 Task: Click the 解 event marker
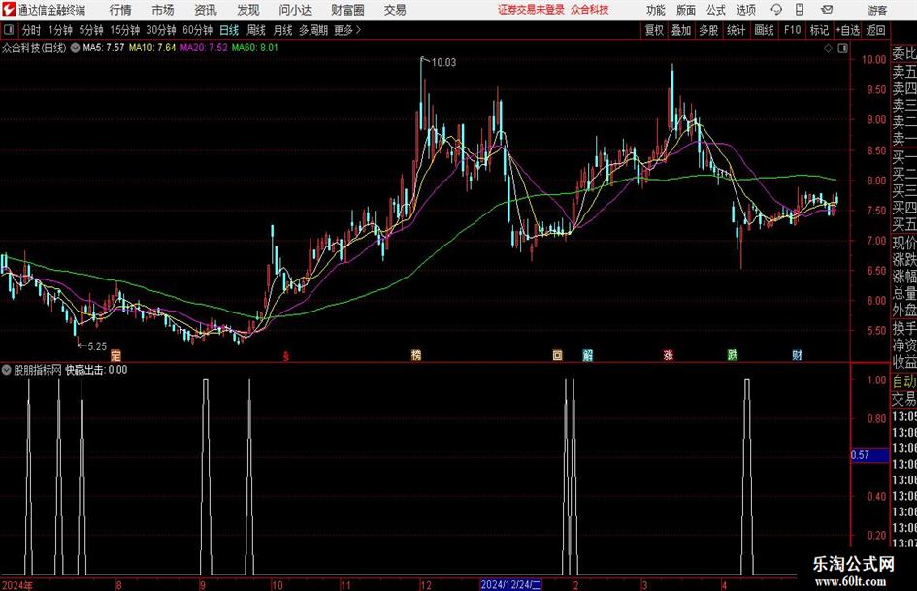[x=588, y=355]
